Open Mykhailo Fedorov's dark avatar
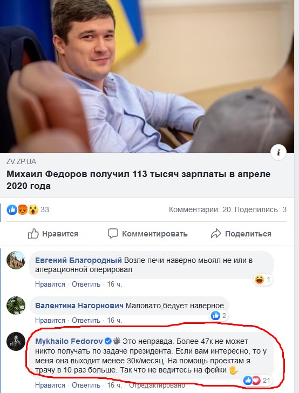 16,341
